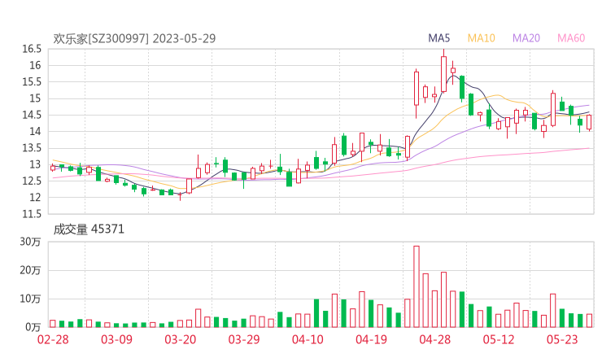
Task: Click the 12.5 price axis label
Action: pyautogui.click(x=32, y=181)
